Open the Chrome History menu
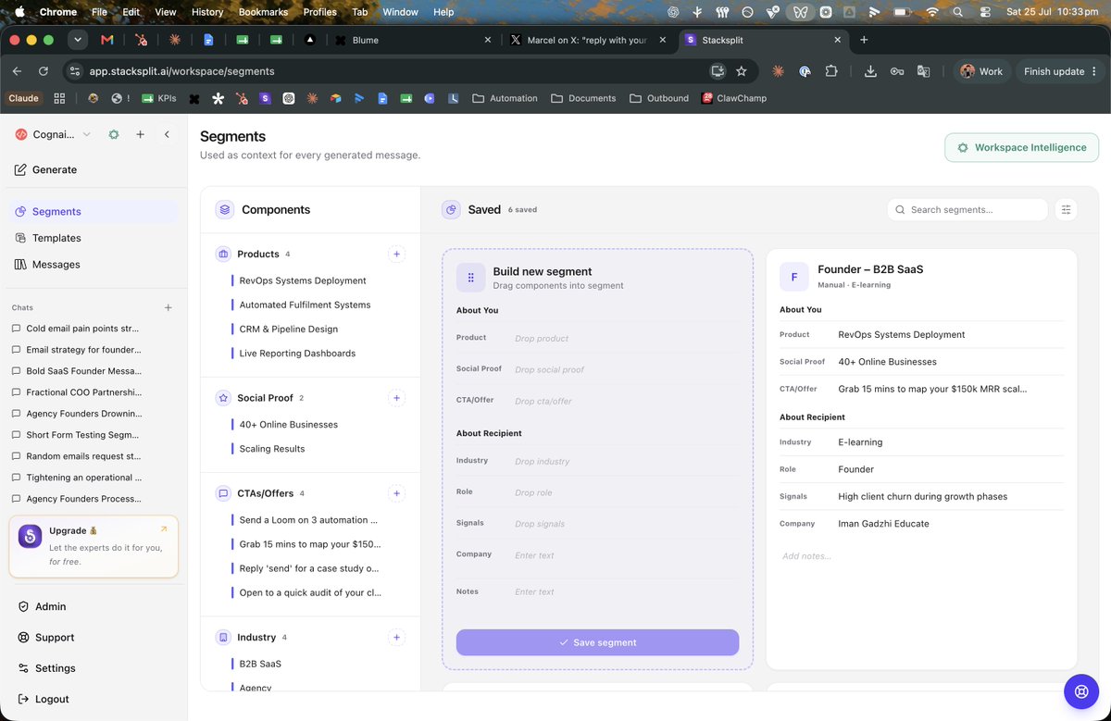The image size is (1111, 721). (207, 12)
